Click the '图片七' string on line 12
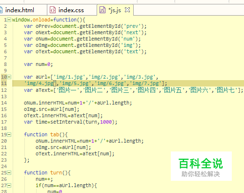The width and height of the screenshot is (244, 193). pos(226,90)
